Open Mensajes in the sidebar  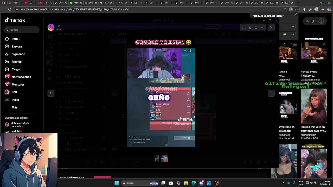18,84
